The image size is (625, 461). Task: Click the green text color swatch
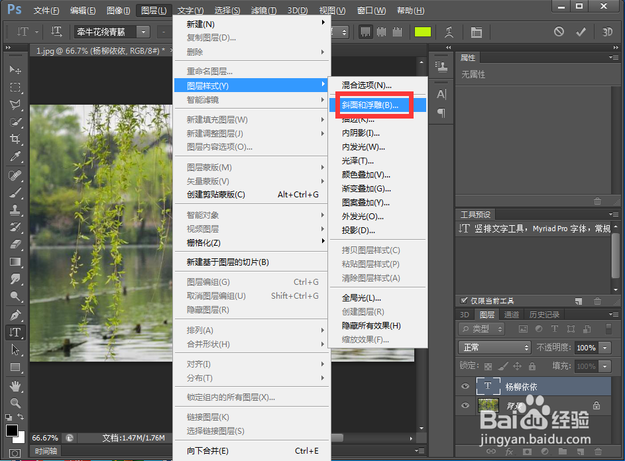(423, 31)
